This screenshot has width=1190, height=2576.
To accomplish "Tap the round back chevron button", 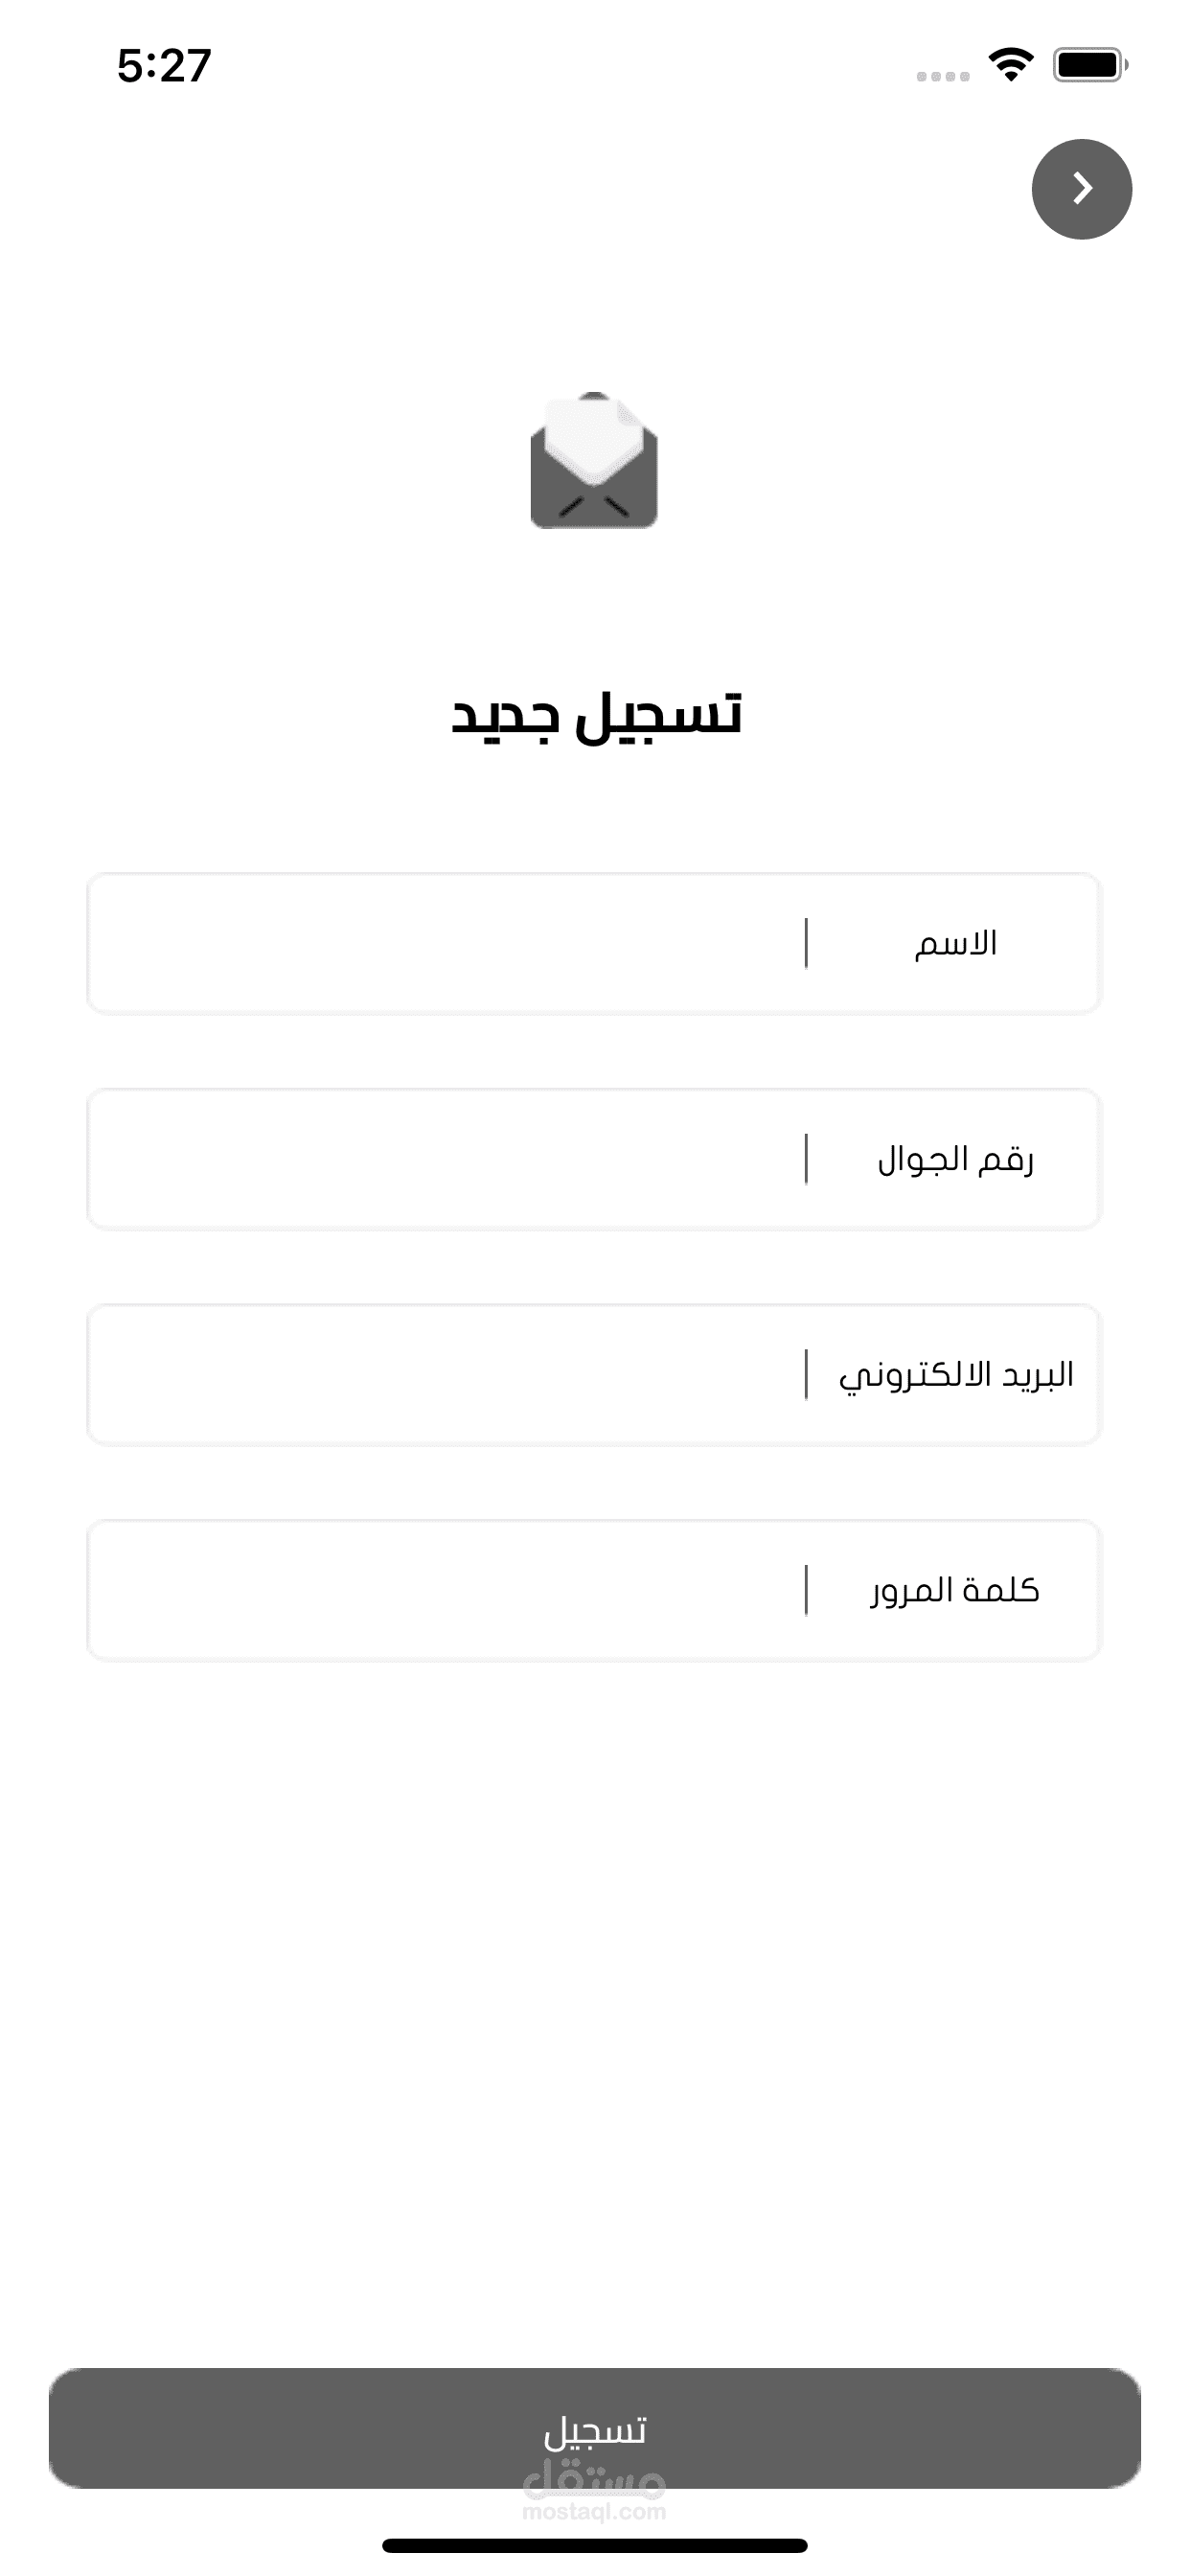I will pos(1081,189).
